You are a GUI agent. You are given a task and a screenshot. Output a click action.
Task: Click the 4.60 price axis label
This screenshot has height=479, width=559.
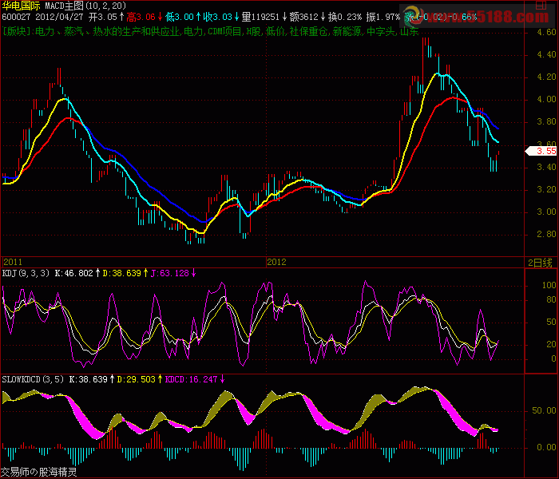(x=546, y=33)
